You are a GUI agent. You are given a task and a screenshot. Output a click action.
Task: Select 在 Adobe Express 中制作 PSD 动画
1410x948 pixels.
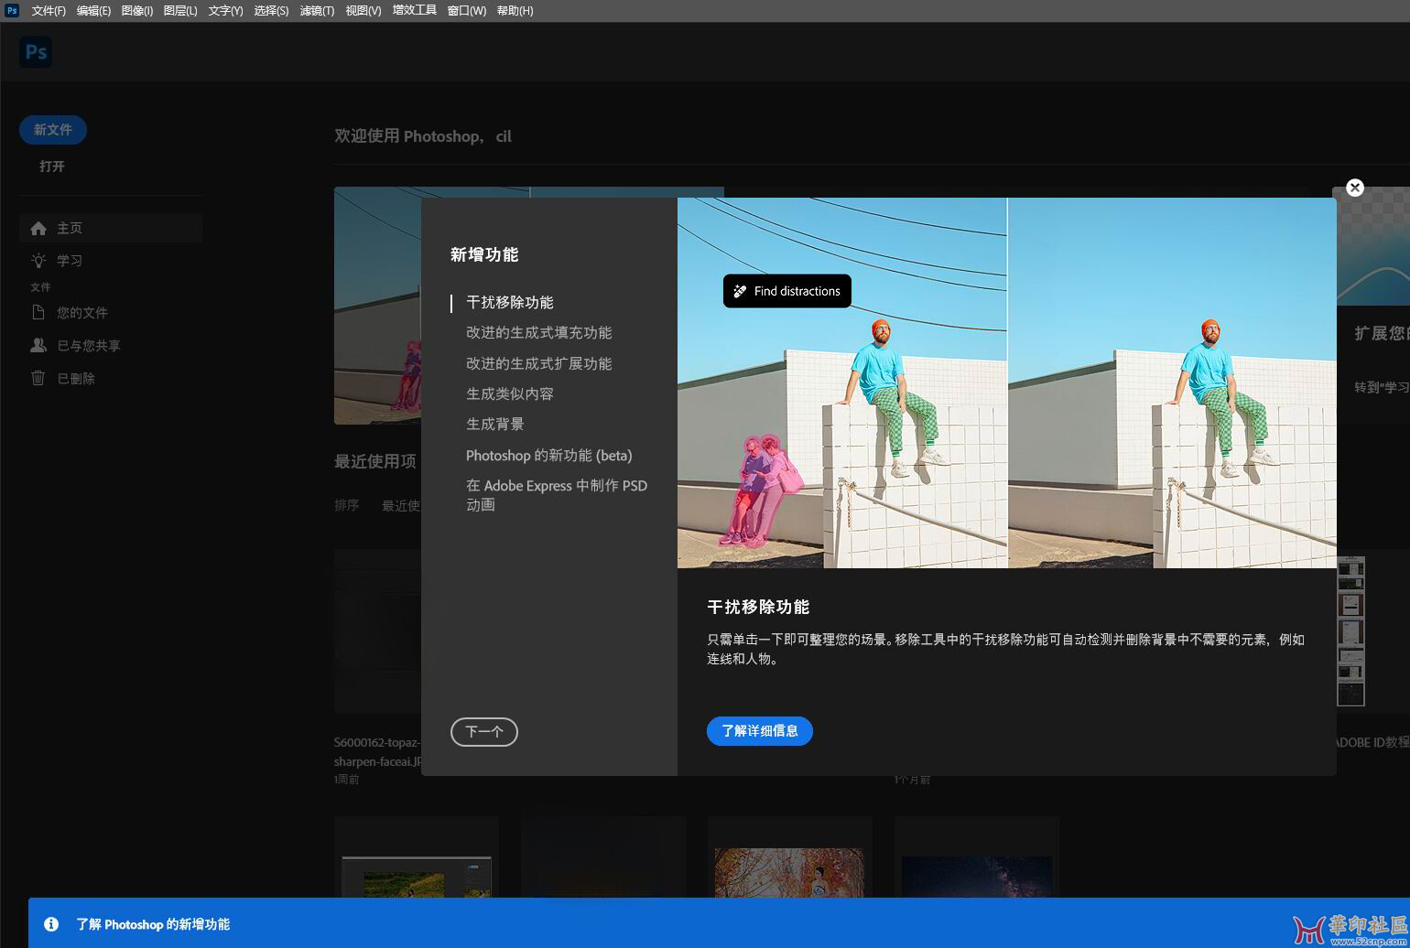tap(557, 495)
